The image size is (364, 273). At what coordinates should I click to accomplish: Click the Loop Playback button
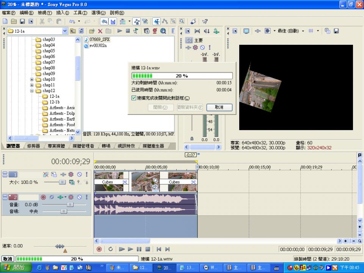point(110,249)
